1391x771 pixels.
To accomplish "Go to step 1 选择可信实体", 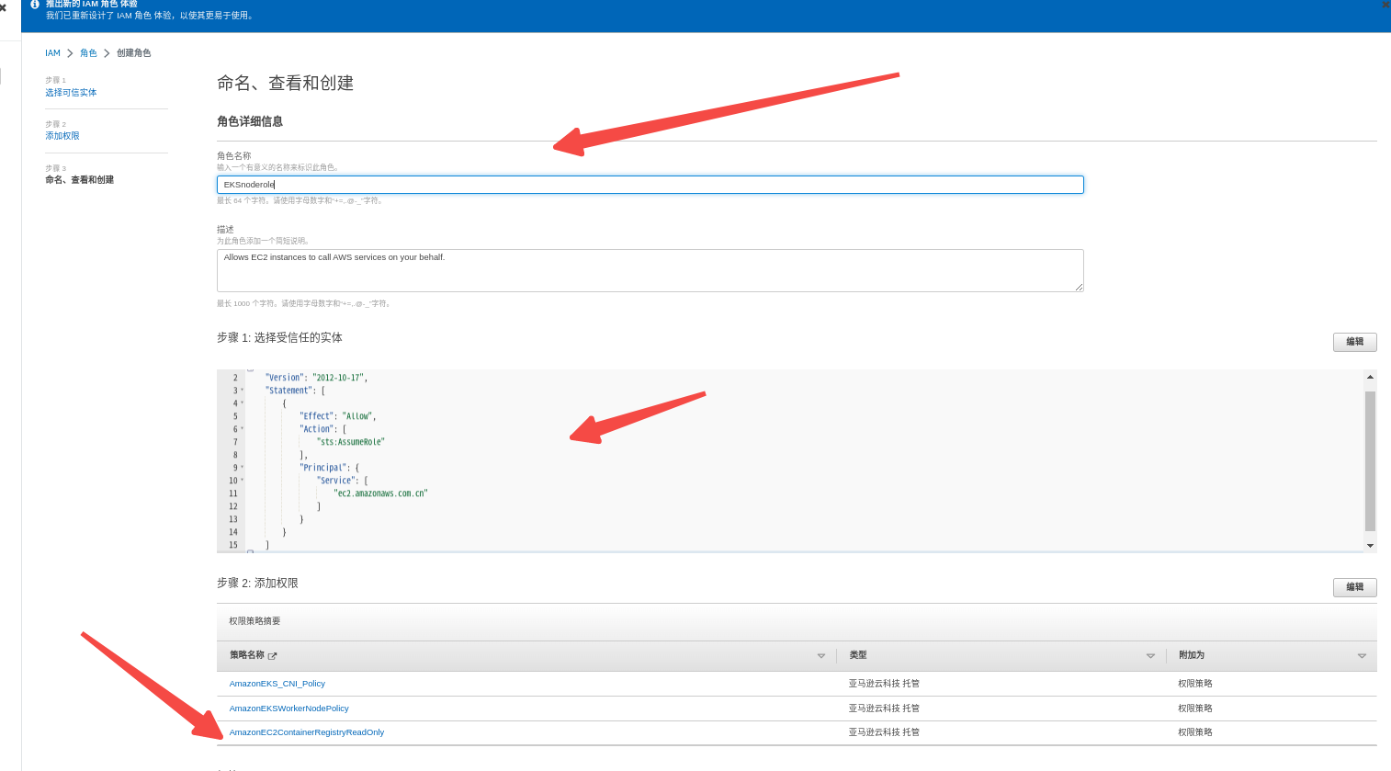I will (71, 93).
